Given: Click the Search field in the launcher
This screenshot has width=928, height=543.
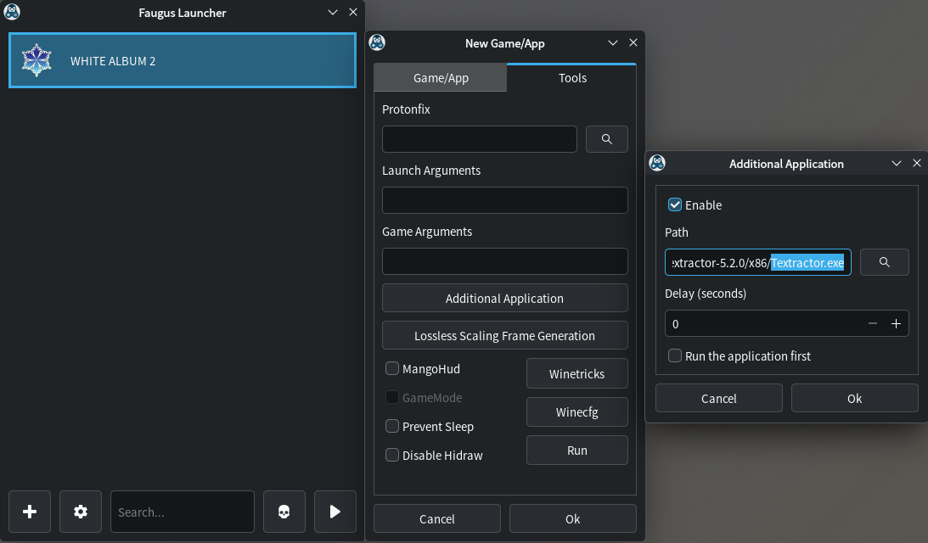Looking at the screenshot, I should [x=182, y=512].
